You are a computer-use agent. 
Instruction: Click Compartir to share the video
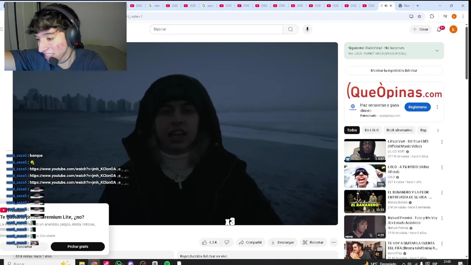pyautogui.click(x=250, y=243)
